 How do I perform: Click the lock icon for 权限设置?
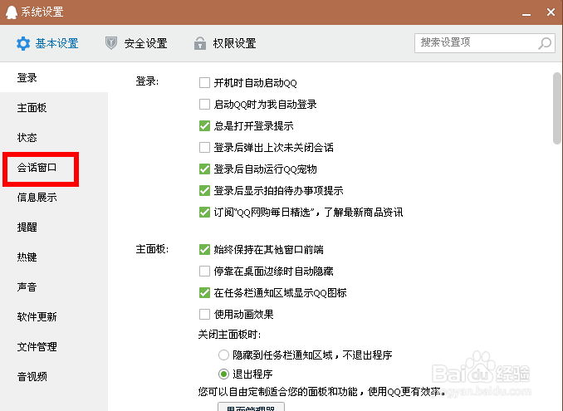coord(200,43)
